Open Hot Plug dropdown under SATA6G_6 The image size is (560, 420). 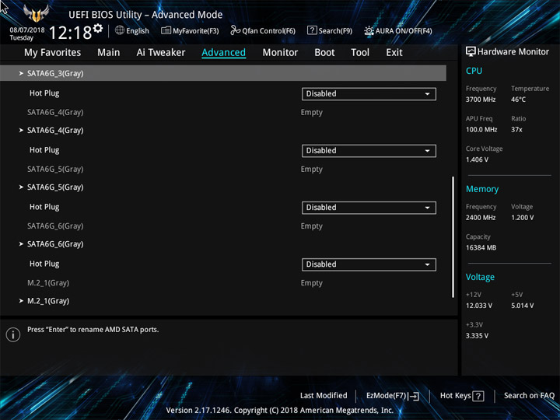369,264
